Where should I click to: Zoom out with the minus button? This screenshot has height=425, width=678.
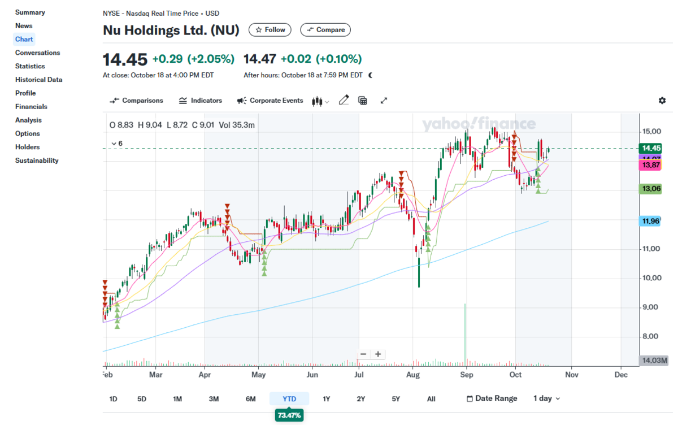point(363,354)
